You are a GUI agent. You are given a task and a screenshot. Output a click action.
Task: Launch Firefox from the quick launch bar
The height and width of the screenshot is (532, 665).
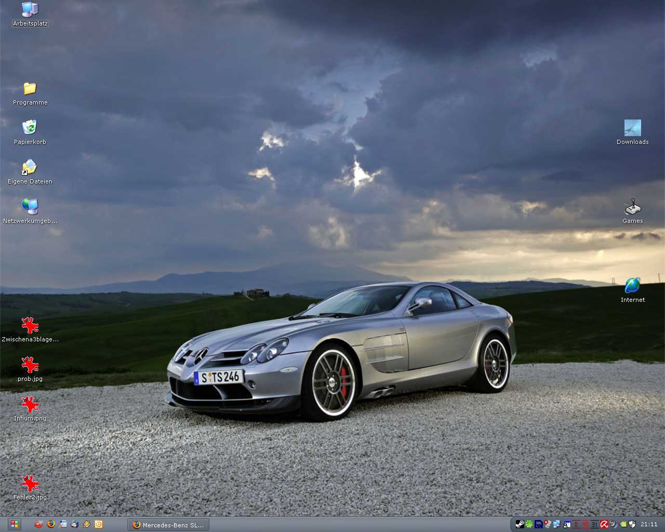[x=50, y=524]
